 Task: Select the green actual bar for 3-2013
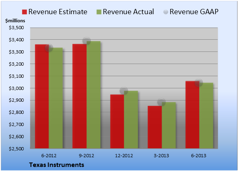click(169, 125)
